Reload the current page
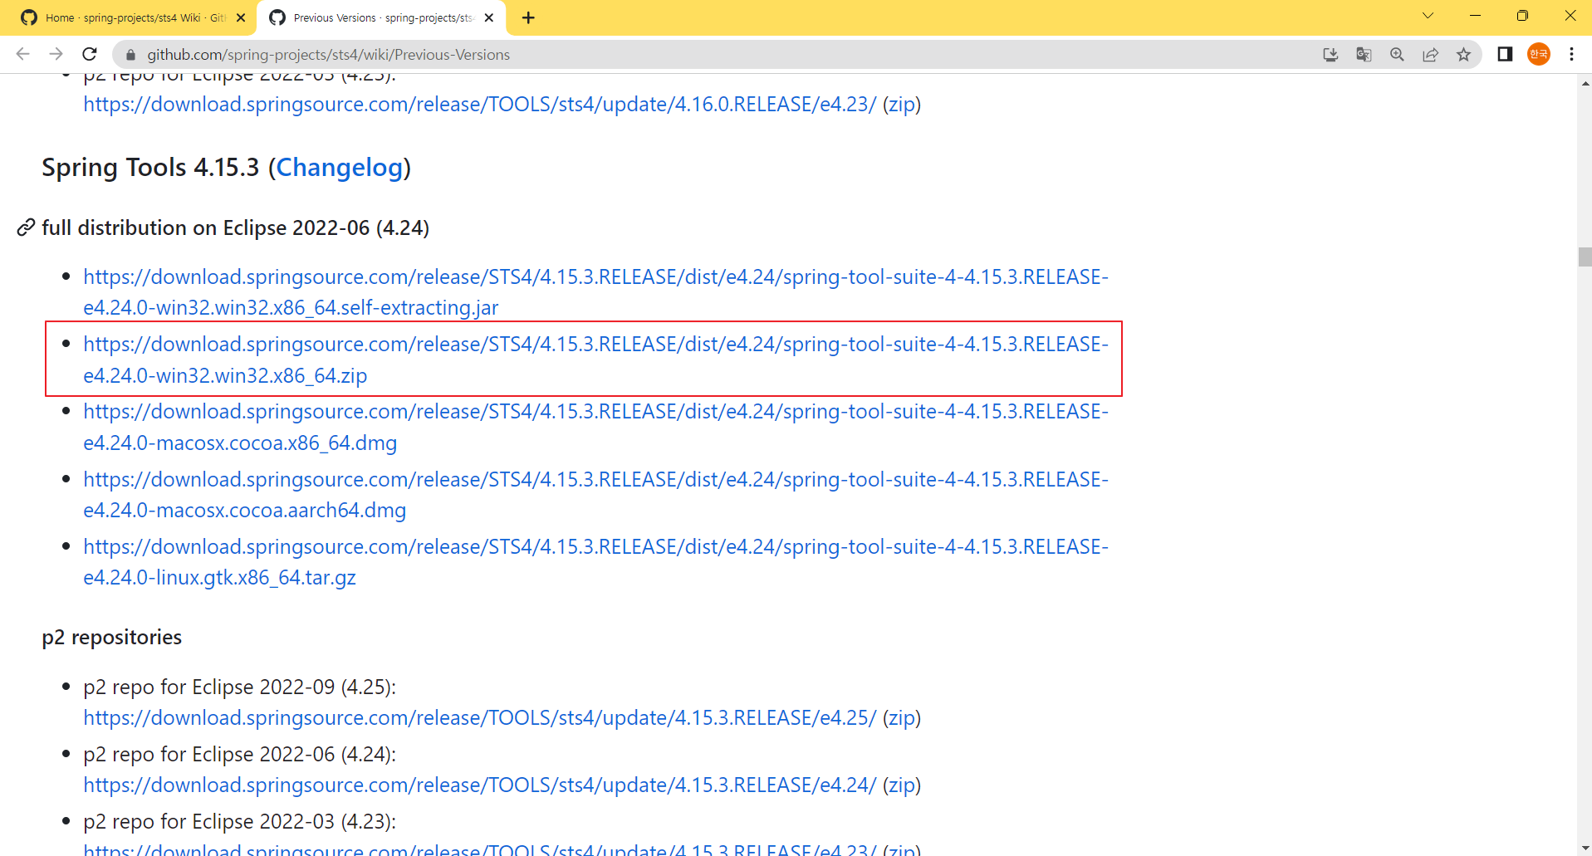 coord(90,54)
